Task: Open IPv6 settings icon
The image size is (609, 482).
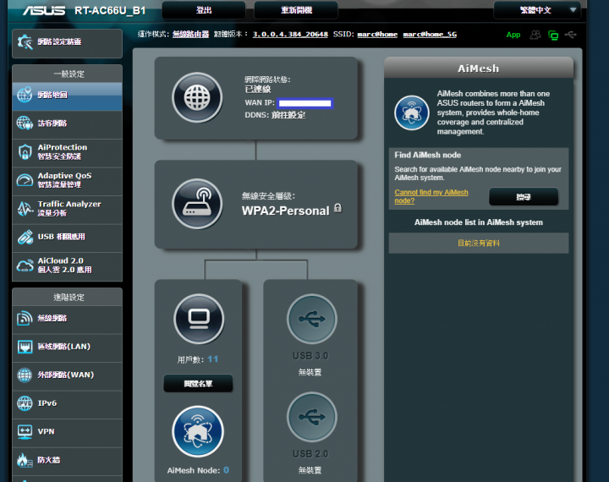Action: coord(25,403)
